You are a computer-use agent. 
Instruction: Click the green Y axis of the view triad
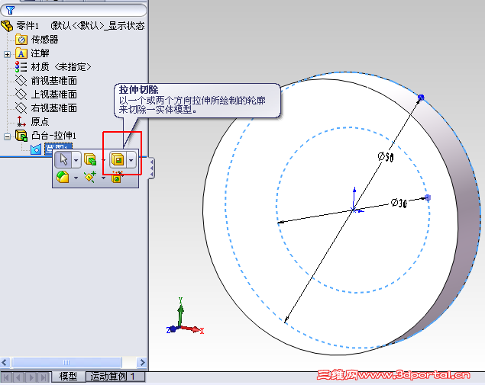pyautogui.click(x=181, y=313)
